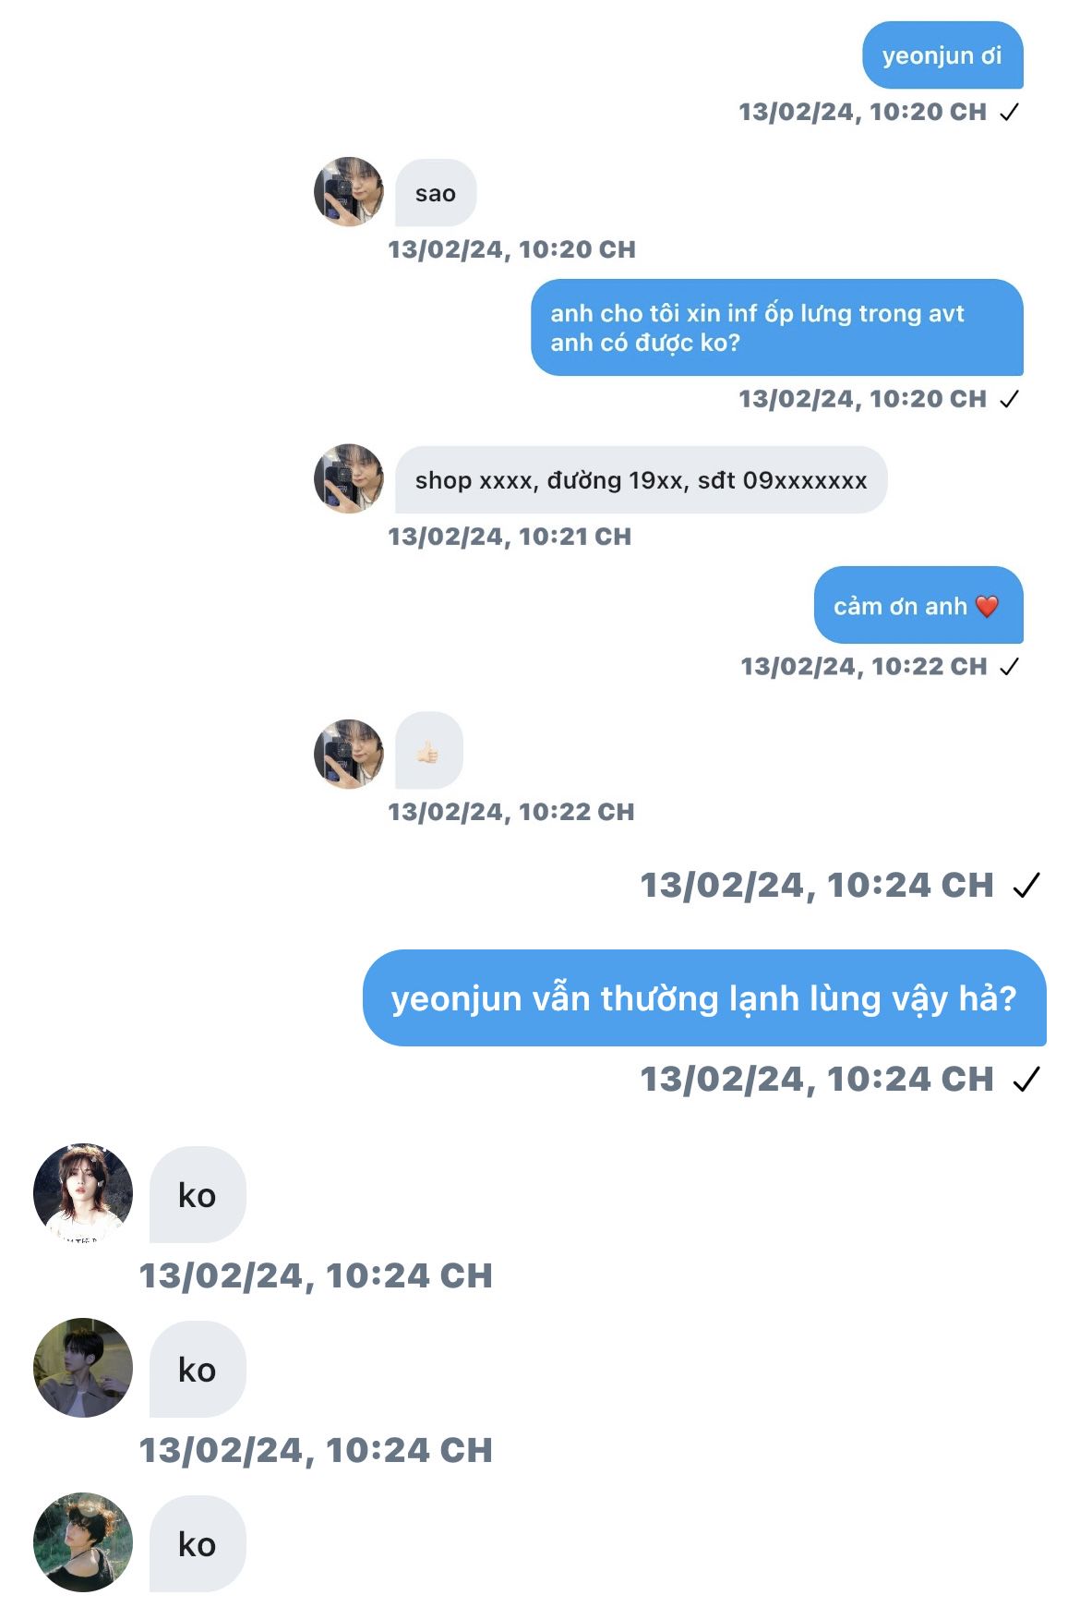1080x1607 pixels.
Task: Click the last 'ko' reply bubble
Action: (x=198, y=1544)
